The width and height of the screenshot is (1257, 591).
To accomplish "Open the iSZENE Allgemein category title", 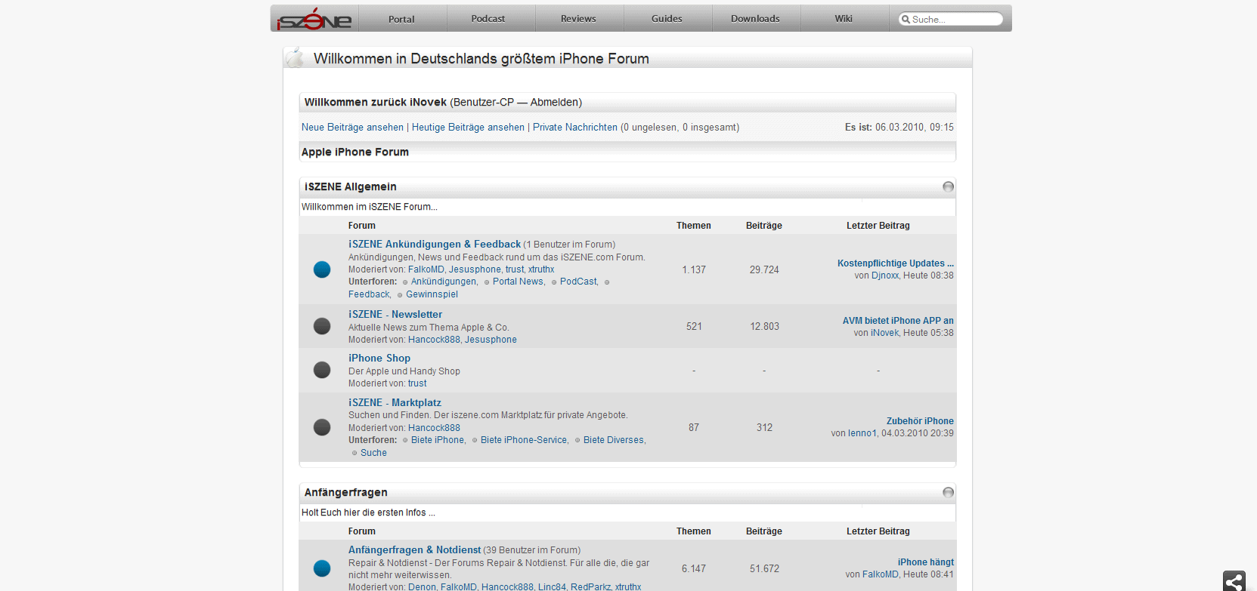I will [350, 186].
